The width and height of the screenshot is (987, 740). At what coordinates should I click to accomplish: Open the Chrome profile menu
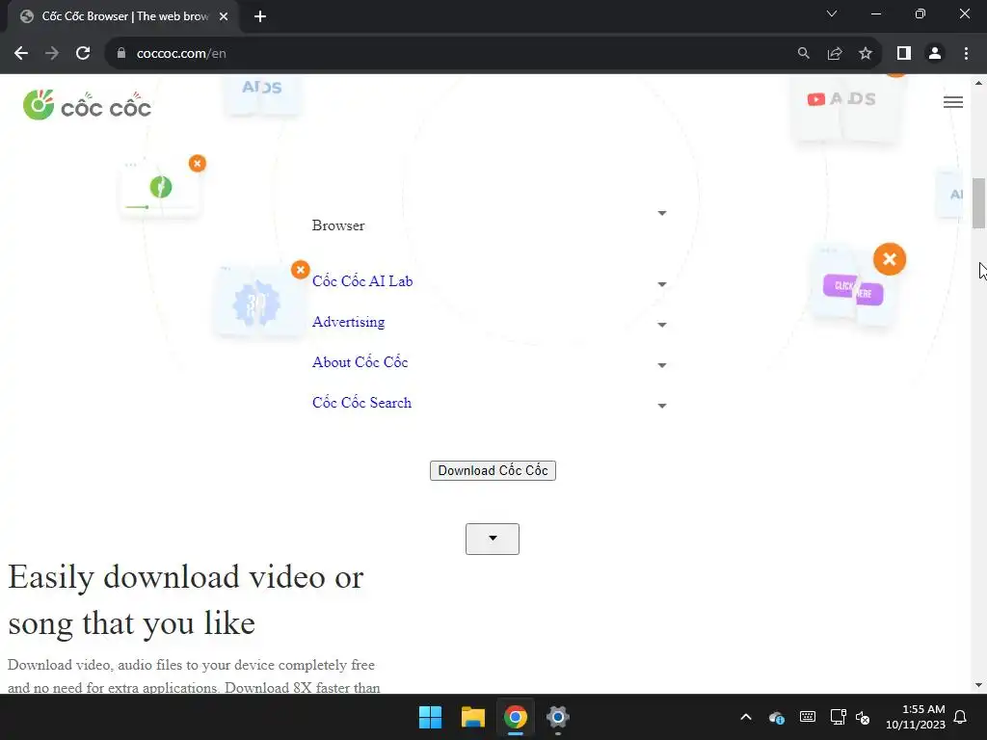point(935,54)
